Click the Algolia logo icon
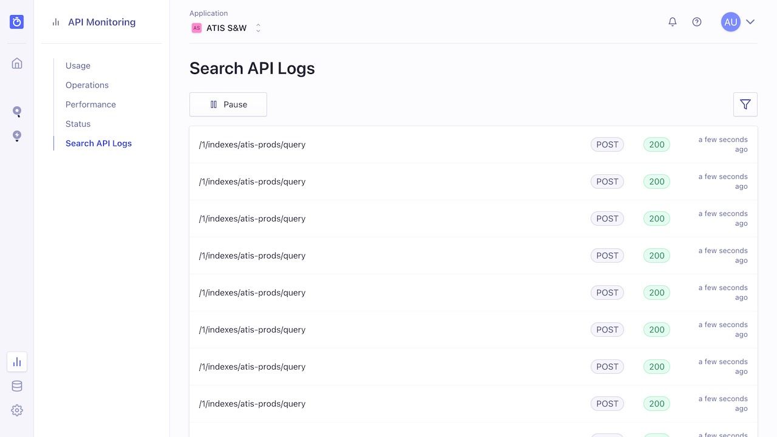 pyautogui.click(x=16, y=21)
